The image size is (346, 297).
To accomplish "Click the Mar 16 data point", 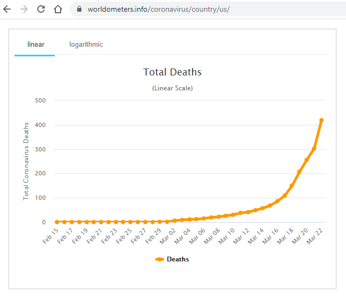I will (277, 201).
